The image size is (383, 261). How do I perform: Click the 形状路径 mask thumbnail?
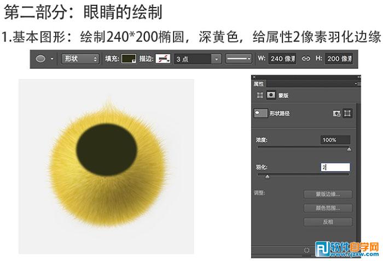pos(260,113)
